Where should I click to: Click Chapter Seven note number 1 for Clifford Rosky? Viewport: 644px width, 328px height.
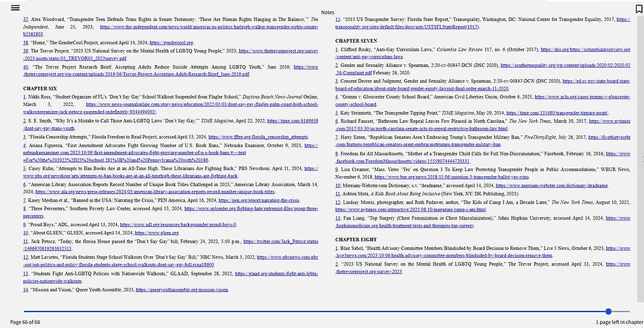click(x=336, y=49)
